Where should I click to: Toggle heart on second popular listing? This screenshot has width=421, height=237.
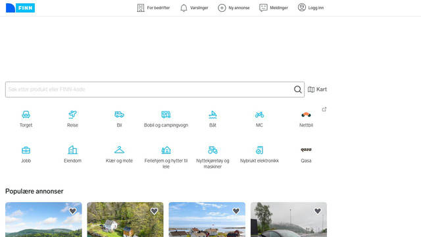pos(154,211)
